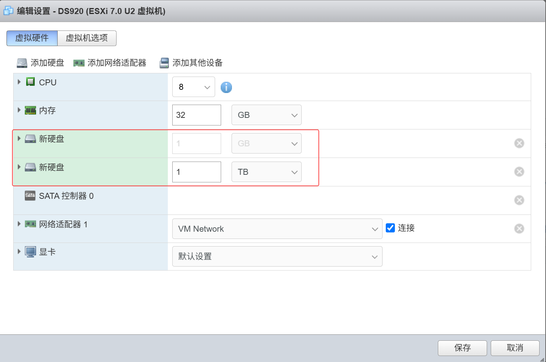Select the 虚拟硬件 tab
The image size is (546, 362).
click(32, 38)
